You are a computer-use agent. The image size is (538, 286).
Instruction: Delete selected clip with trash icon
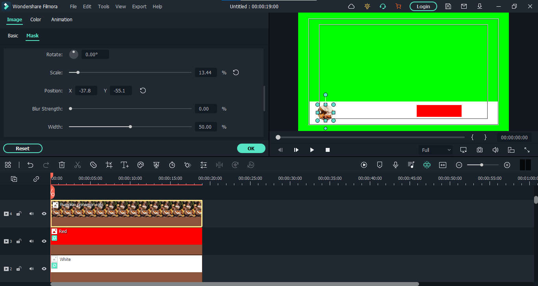62,165
